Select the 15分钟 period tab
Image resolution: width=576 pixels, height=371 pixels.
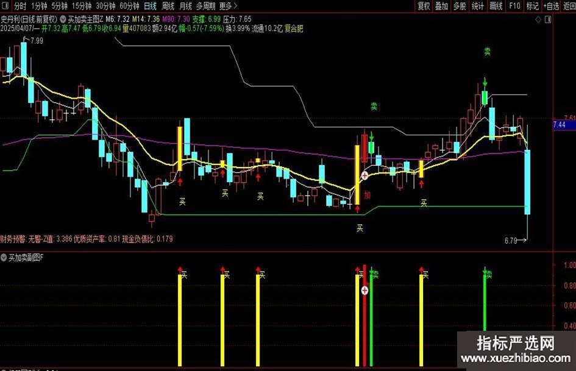(x=82, y=6)
